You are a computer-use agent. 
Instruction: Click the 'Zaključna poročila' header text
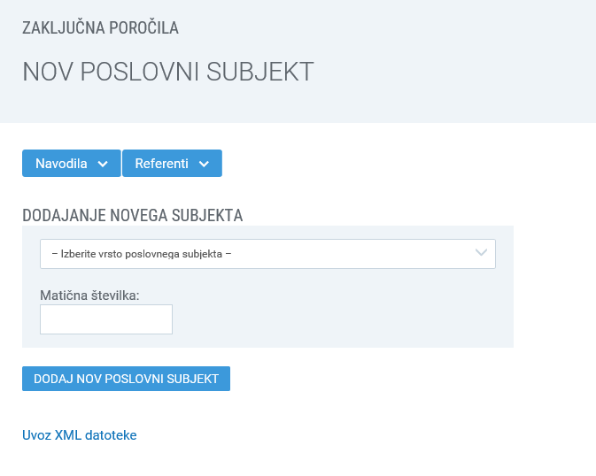click(100, 28)
